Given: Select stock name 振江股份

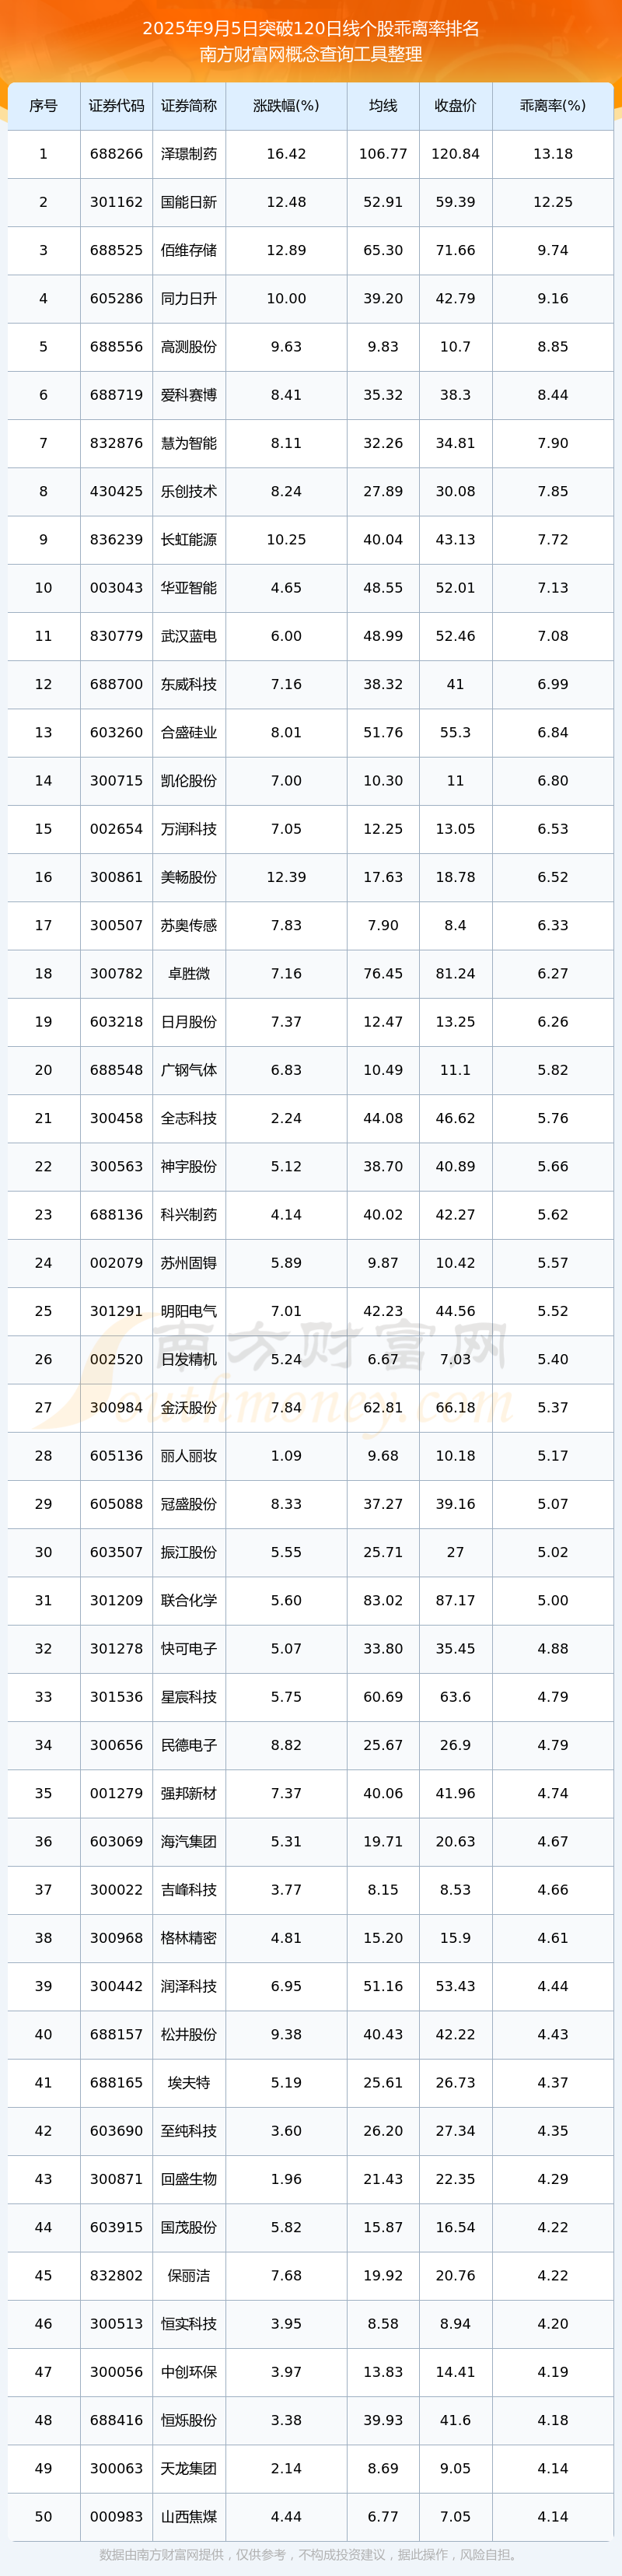Looking at the screenshot, I should 189,1552.
